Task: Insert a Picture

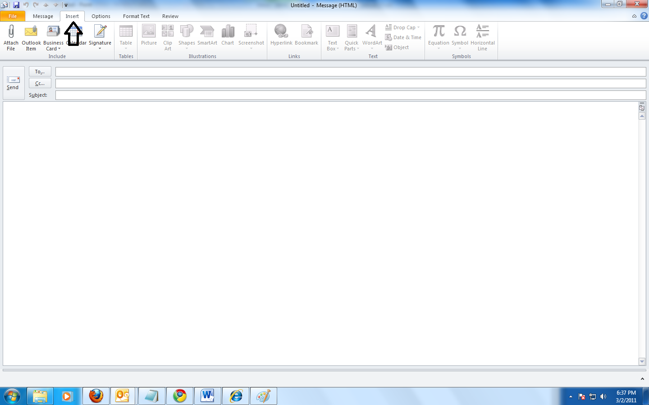Action: pyautogui.click(x=149, y=35)
